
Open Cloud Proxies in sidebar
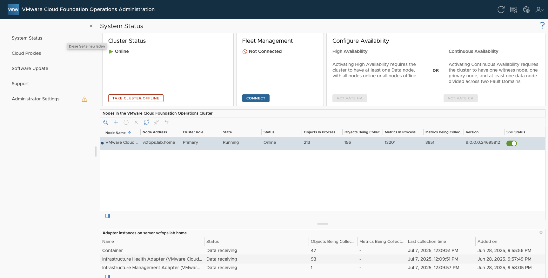pos(26,53)
